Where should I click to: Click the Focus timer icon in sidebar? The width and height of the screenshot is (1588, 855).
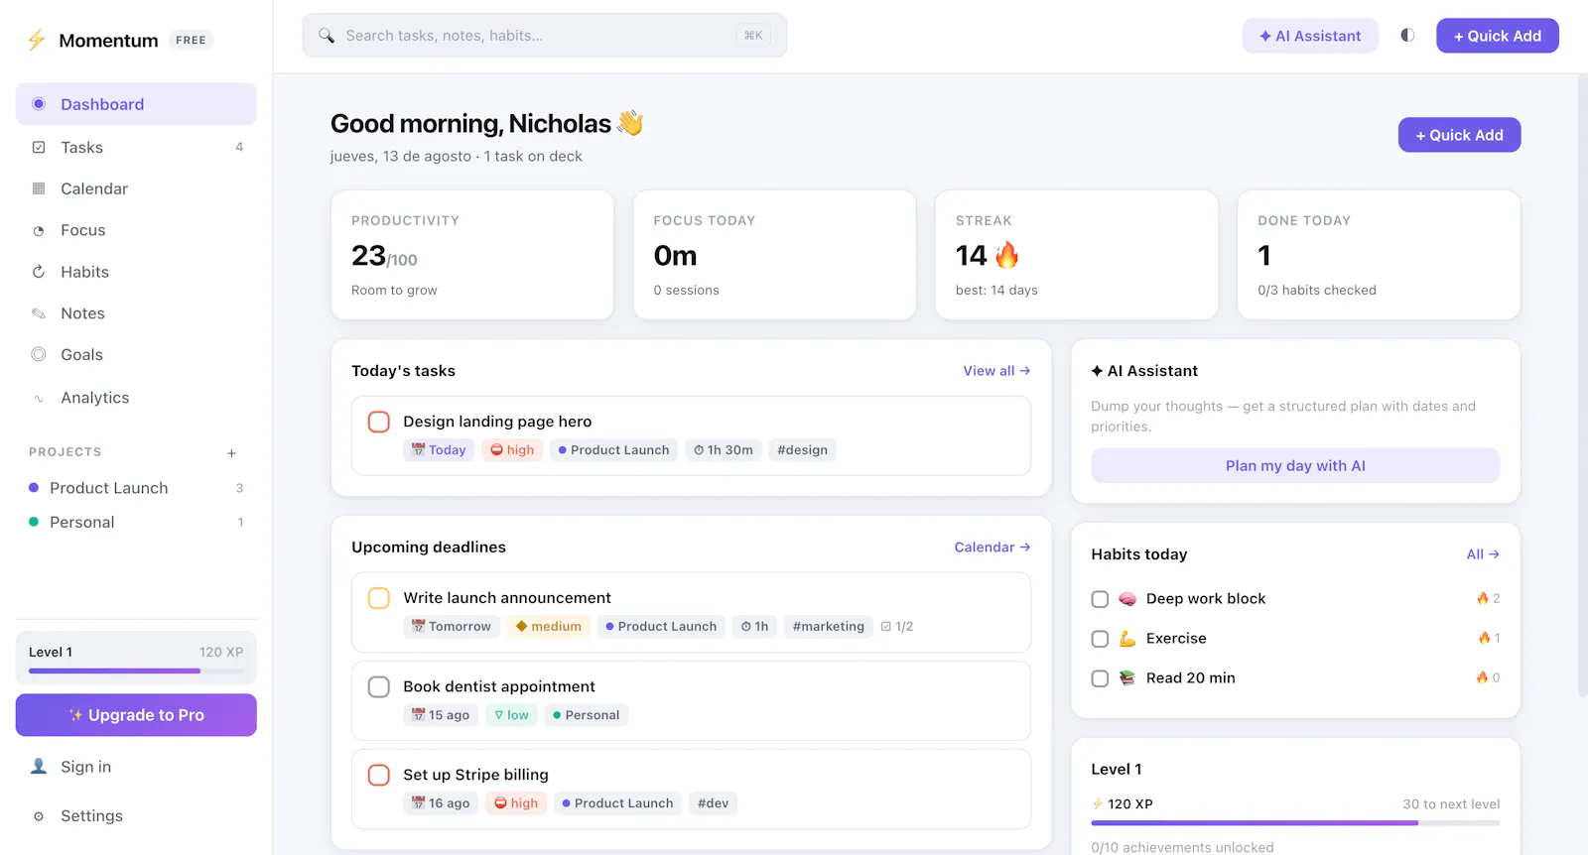point(39,230)
